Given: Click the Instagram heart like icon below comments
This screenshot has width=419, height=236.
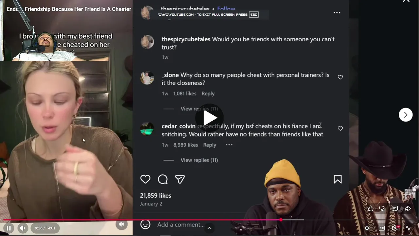Looking at the screenshot, I should point(145,179).
